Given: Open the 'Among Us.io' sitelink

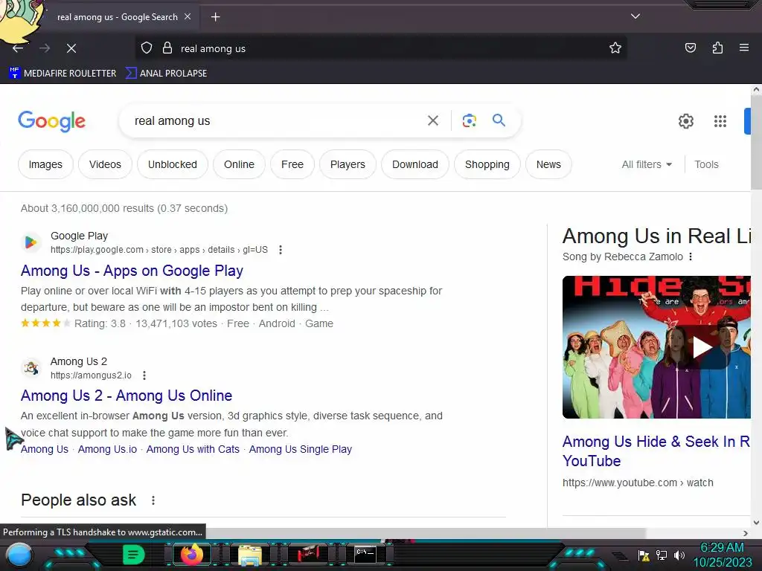Looking at the screenshot, I should coord(107,450).
